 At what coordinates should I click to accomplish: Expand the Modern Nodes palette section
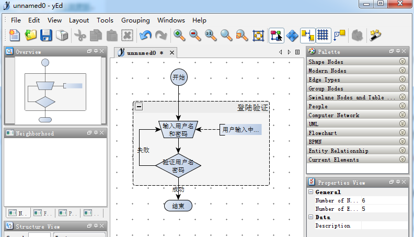click(x=358, y=71)
